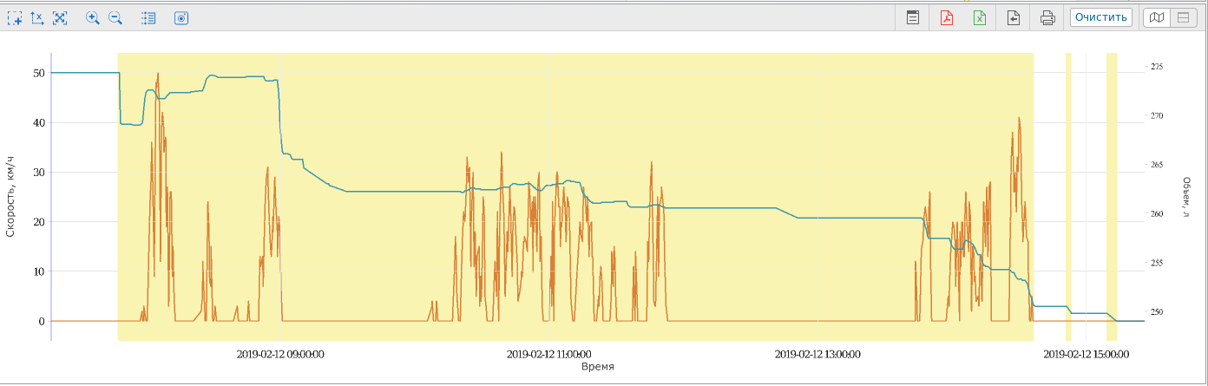Zoom in on the chart

point(92,18)
